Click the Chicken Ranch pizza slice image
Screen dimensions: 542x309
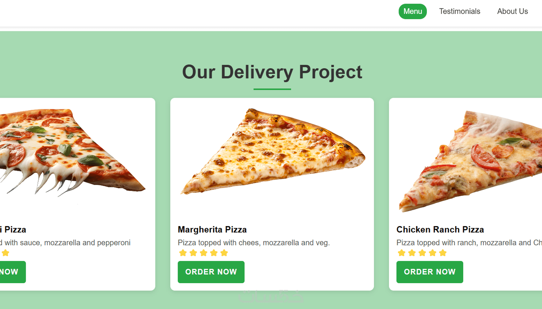[x=470, y=161]
